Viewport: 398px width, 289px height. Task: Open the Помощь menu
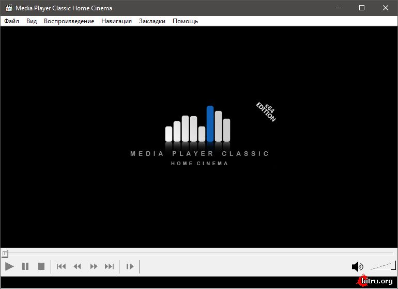point(185,21)
